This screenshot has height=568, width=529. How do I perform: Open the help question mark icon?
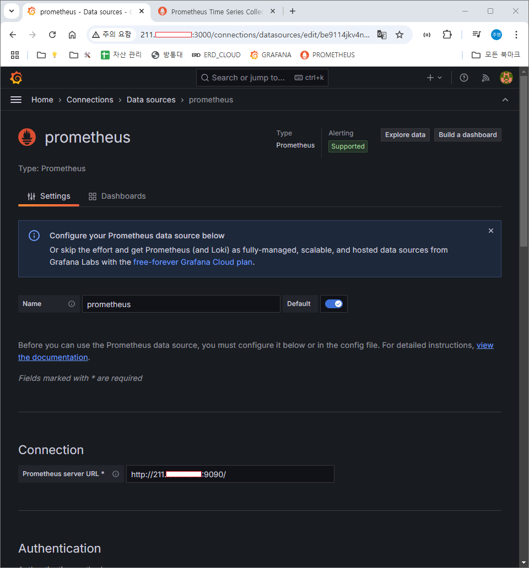point(464,78)
